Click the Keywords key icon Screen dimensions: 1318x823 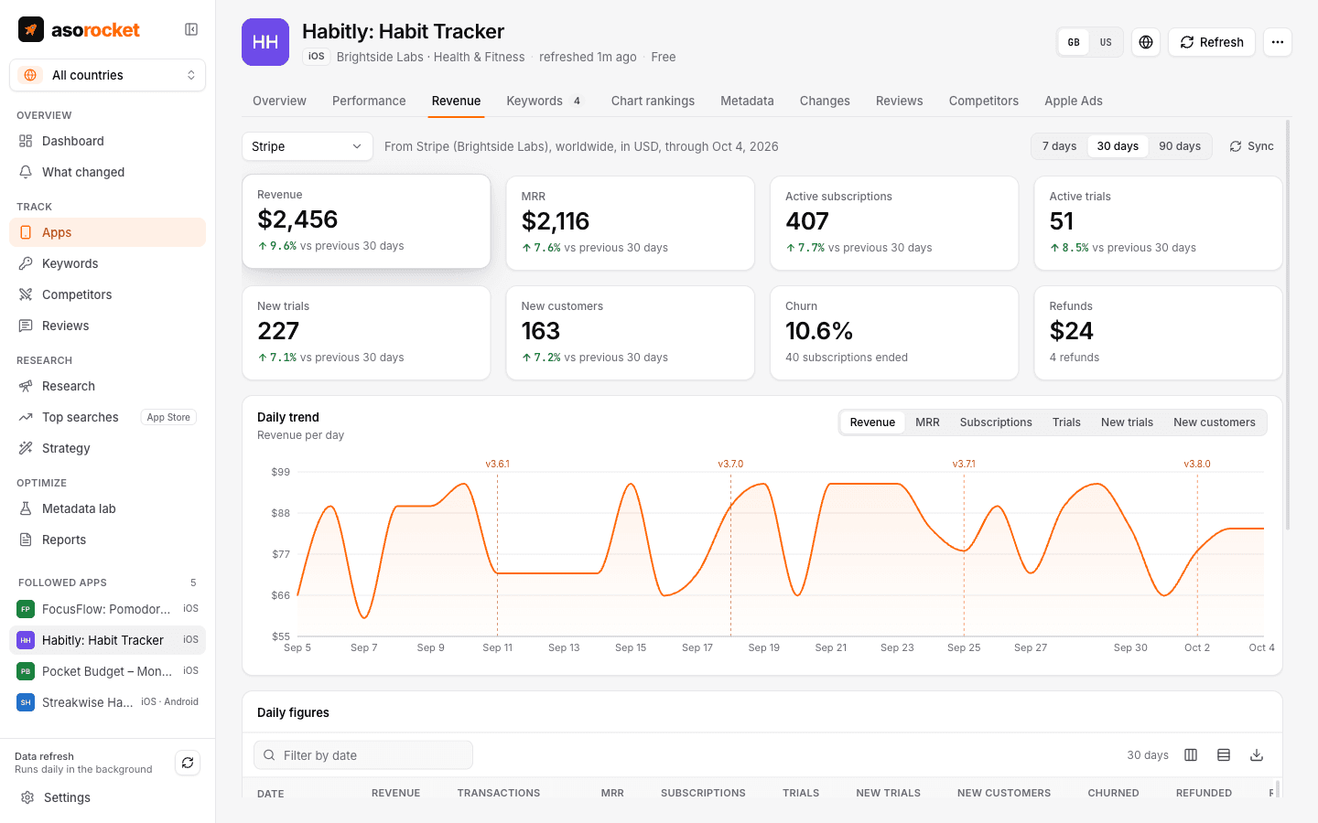(x=26, y=263)
